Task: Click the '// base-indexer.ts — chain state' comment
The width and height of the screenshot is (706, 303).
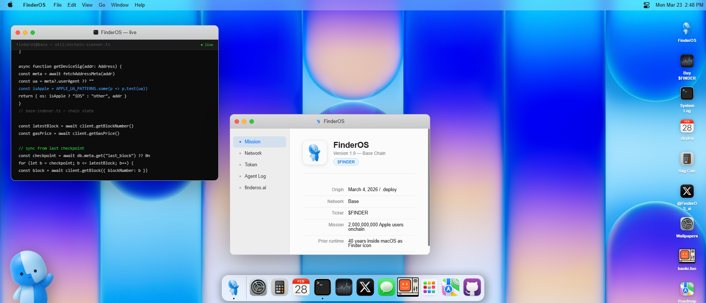Action: coord(56,111)
